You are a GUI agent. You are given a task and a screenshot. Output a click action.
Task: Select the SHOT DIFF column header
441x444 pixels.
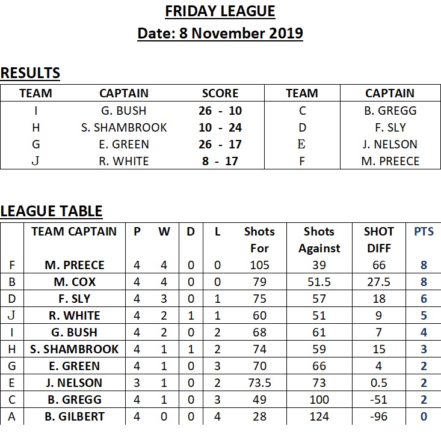click(379, 240)
